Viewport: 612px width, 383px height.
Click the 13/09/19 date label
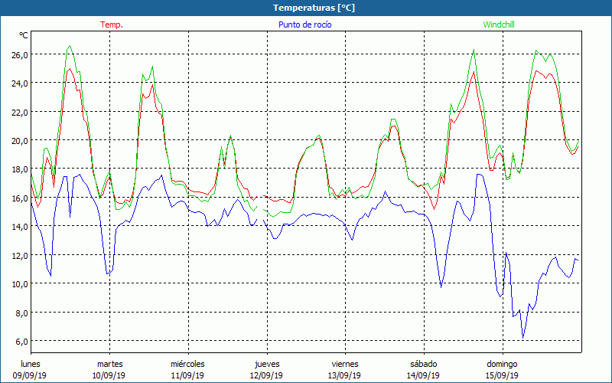[x=345, y=375]
